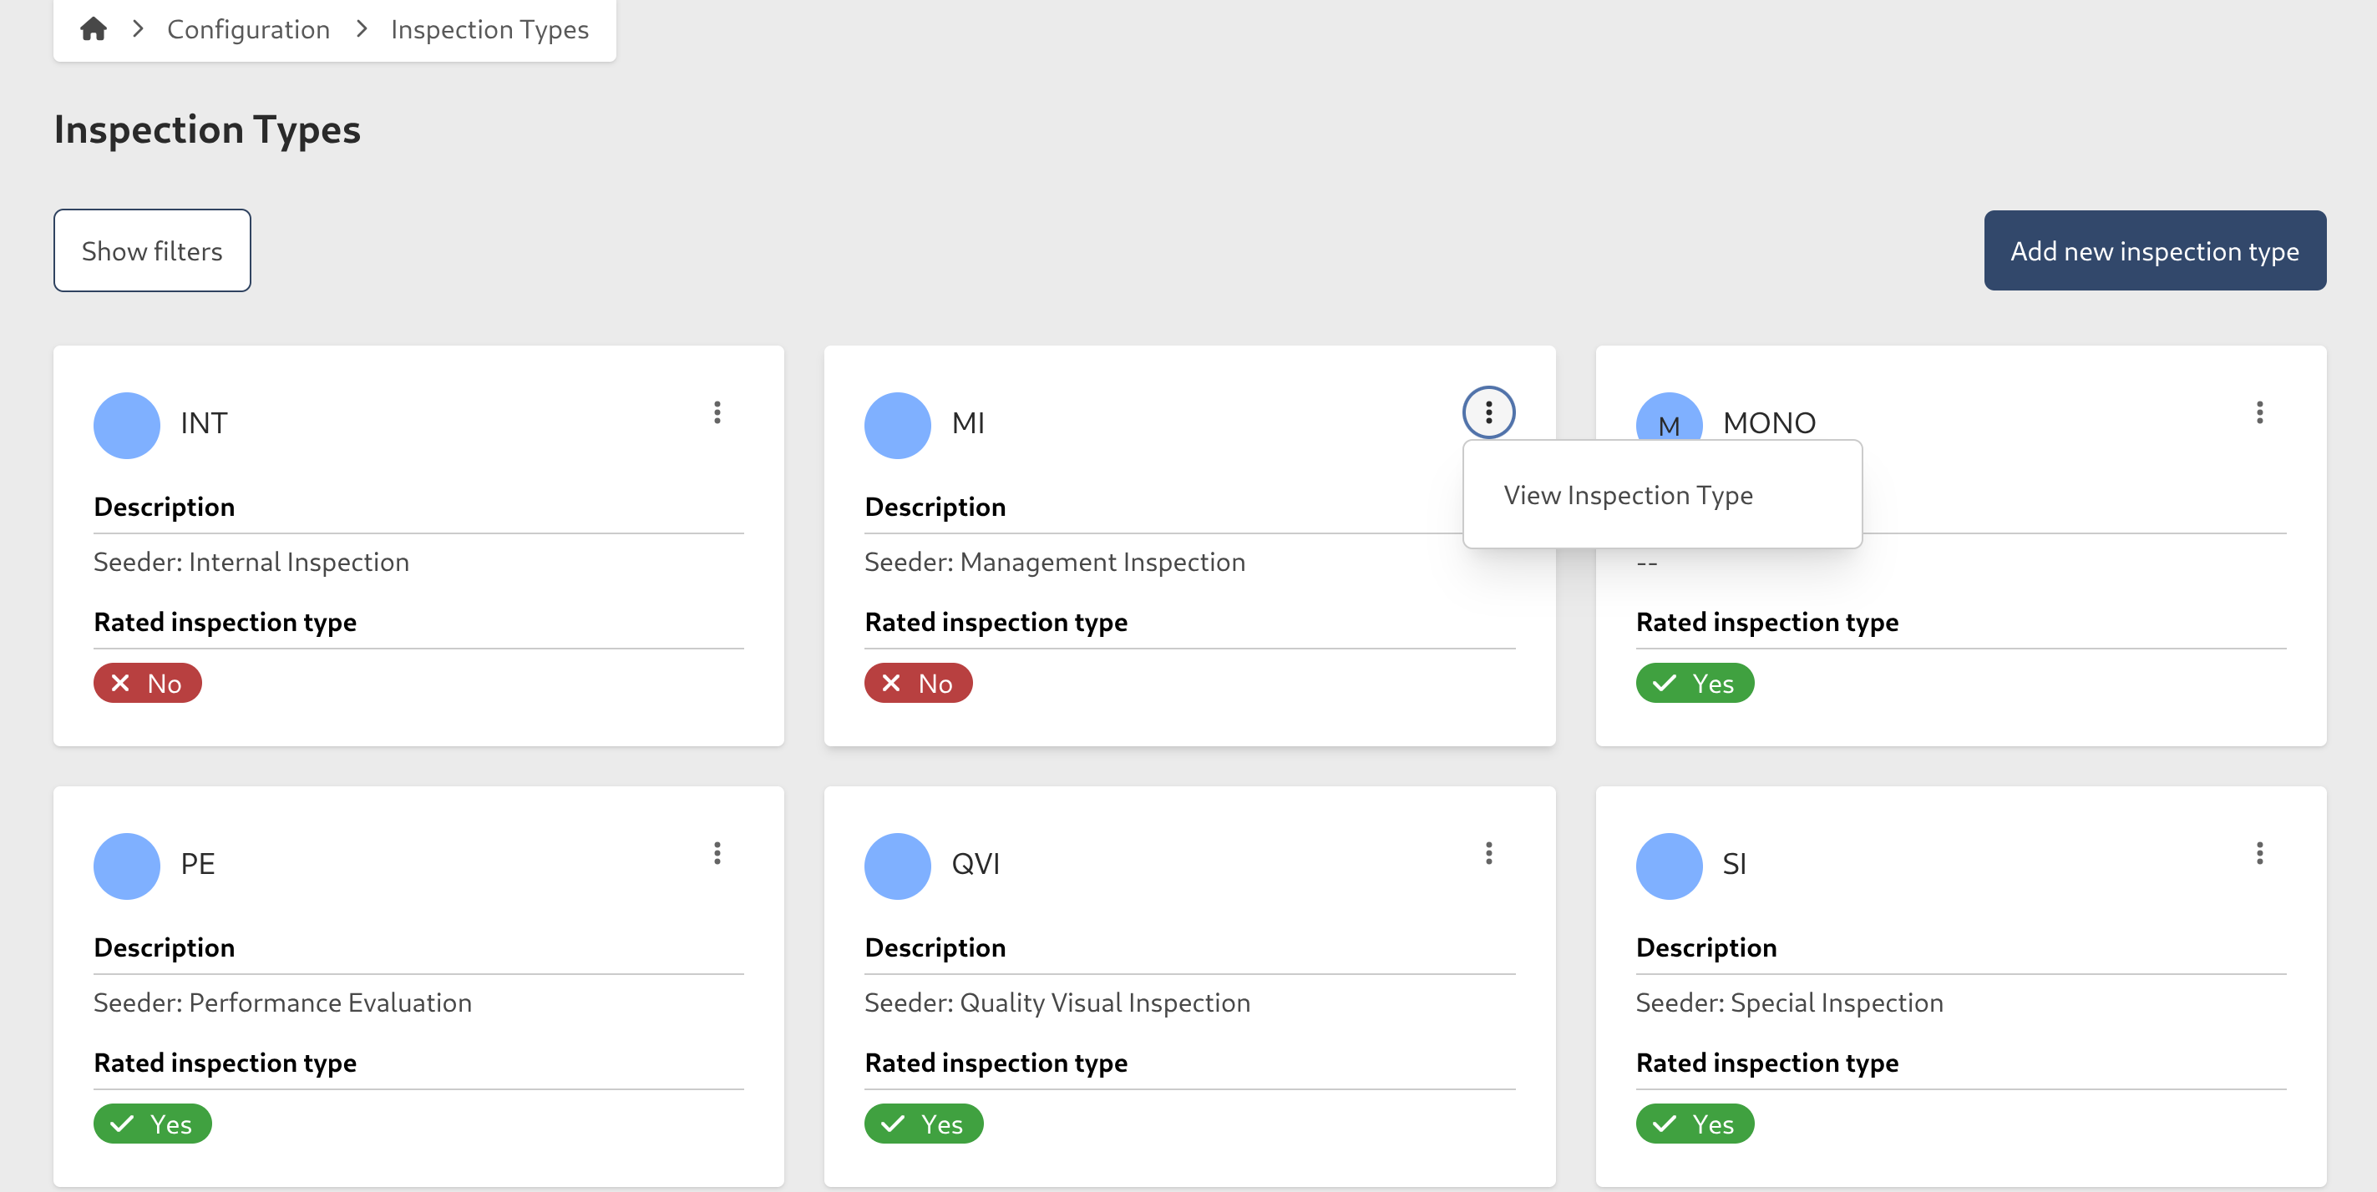Image resolution: width=2377 pixels, height=1192 pixels.
Task: Toggle the Yes badge on QVI card
Action: (924, 1123)
